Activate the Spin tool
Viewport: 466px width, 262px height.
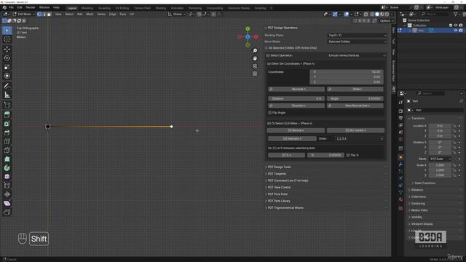(x=7, y=168)
